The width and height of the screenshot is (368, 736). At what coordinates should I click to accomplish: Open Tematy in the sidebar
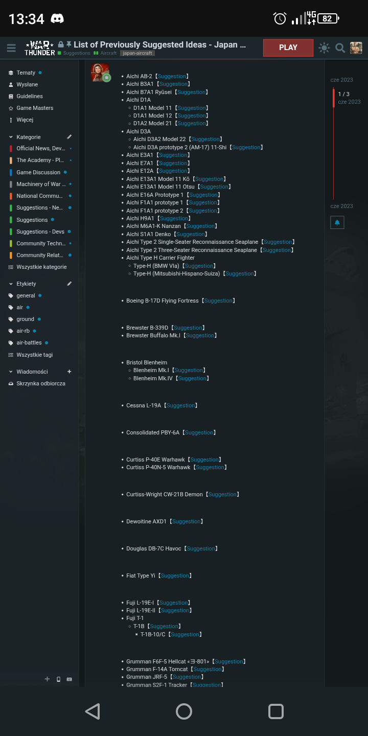click(26, 73)
